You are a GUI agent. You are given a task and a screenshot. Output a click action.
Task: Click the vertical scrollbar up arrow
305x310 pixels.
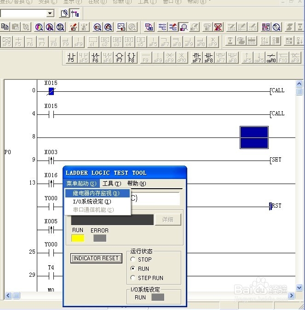point(299,84)
